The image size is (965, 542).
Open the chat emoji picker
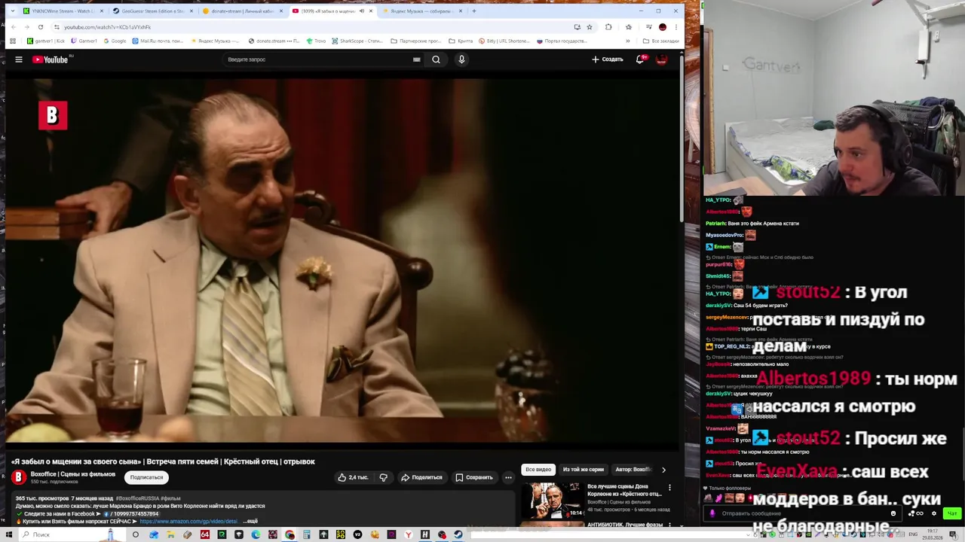pyautogui.click(x=893, y=513)
